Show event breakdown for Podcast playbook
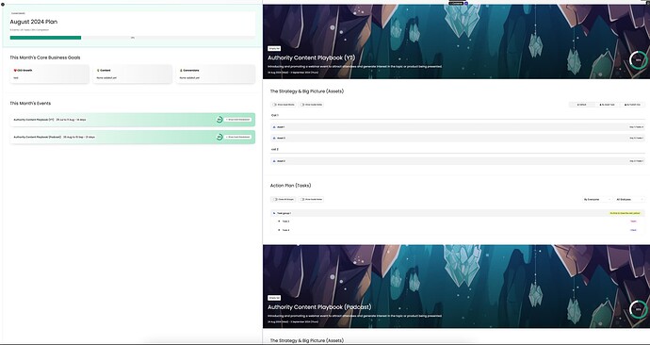Viewport: 650px width, 345px height. [x=238, y=137]
